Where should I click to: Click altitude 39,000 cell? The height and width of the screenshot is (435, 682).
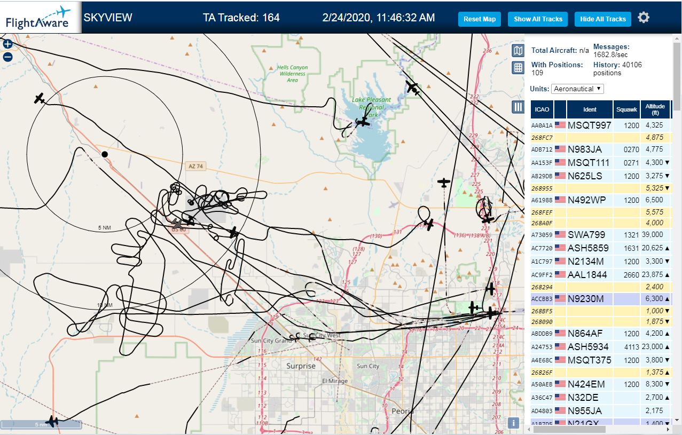[655, 234]
